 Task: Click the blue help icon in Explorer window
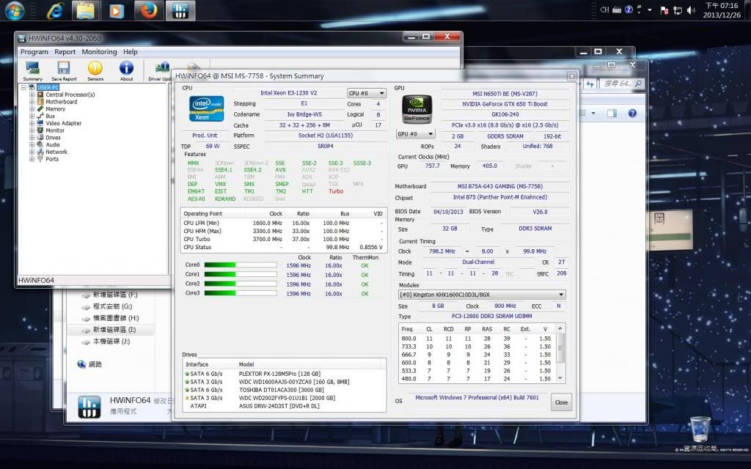pos(632,114)
